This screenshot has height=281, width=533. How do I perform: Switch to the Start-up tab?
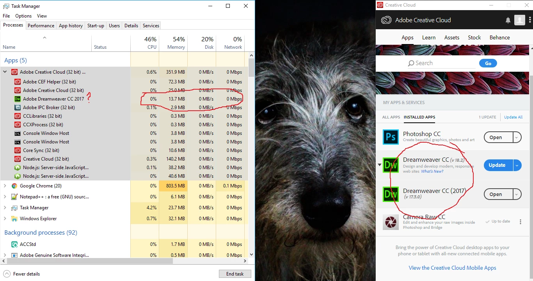click(96, 26)
